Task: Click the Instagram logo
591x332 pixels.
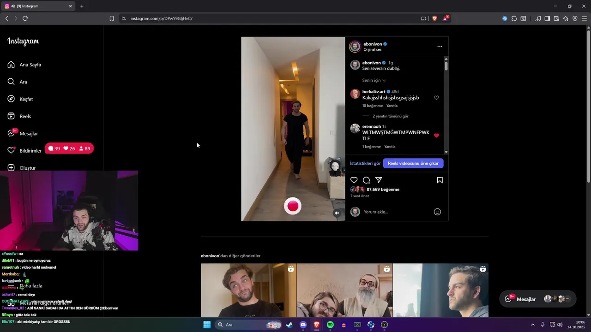Action: pos(23,41)
